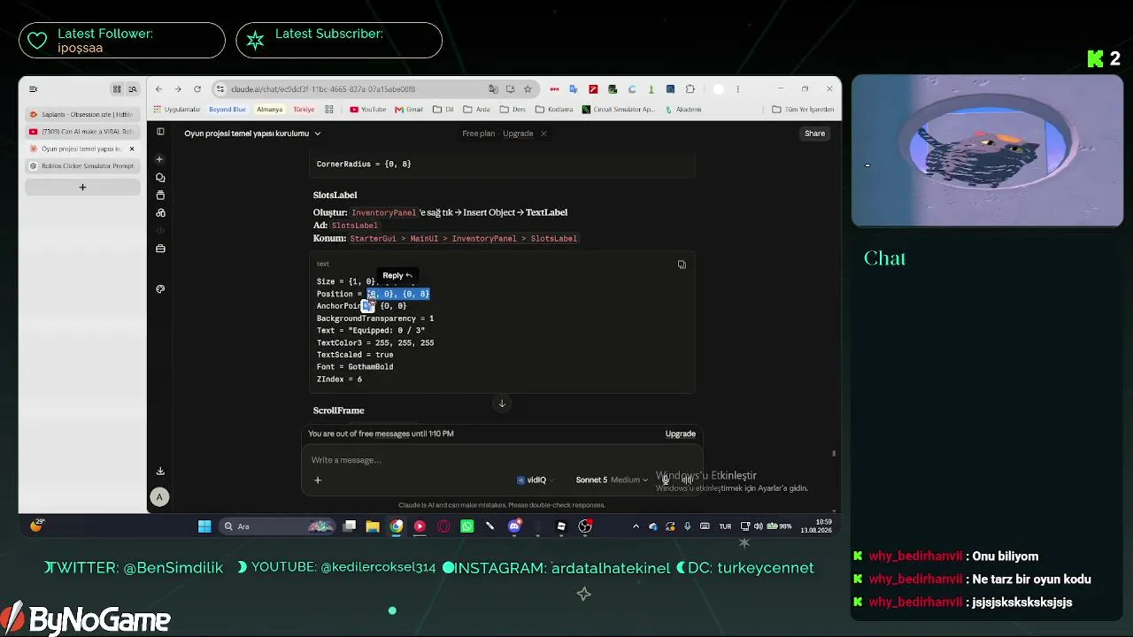
Task: Open the Uygulamalar bookmark
Action: point(177,110)
